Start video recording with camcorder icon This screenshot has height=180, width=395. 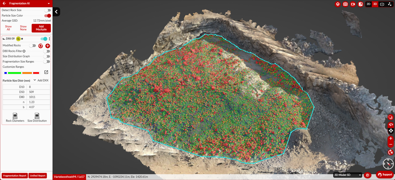coord(353,4)
